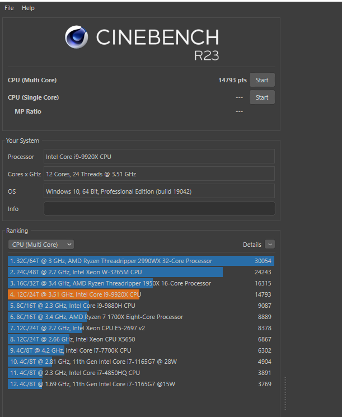This screenshot has width=342, height=417.
Task: Click the 16315 score value
Action: click(263, 283)
